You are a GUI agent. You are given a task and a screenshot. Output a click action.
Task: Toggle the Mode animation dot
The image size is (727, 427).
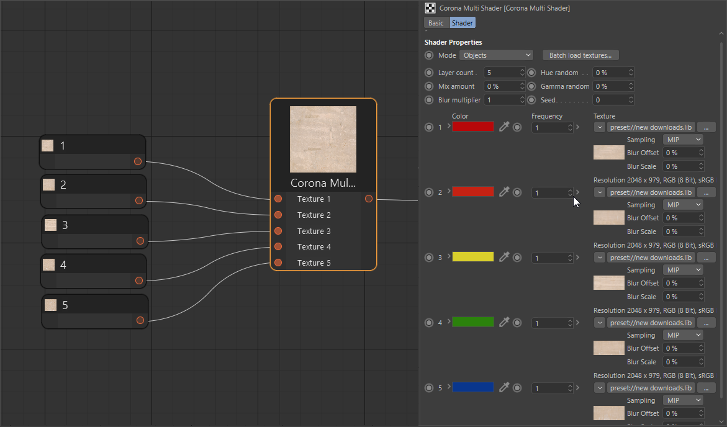click(429, 55)
